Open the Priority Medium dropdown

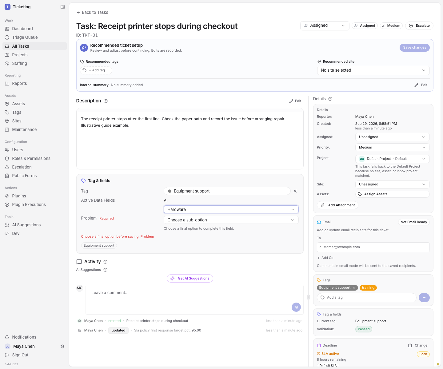392,147
